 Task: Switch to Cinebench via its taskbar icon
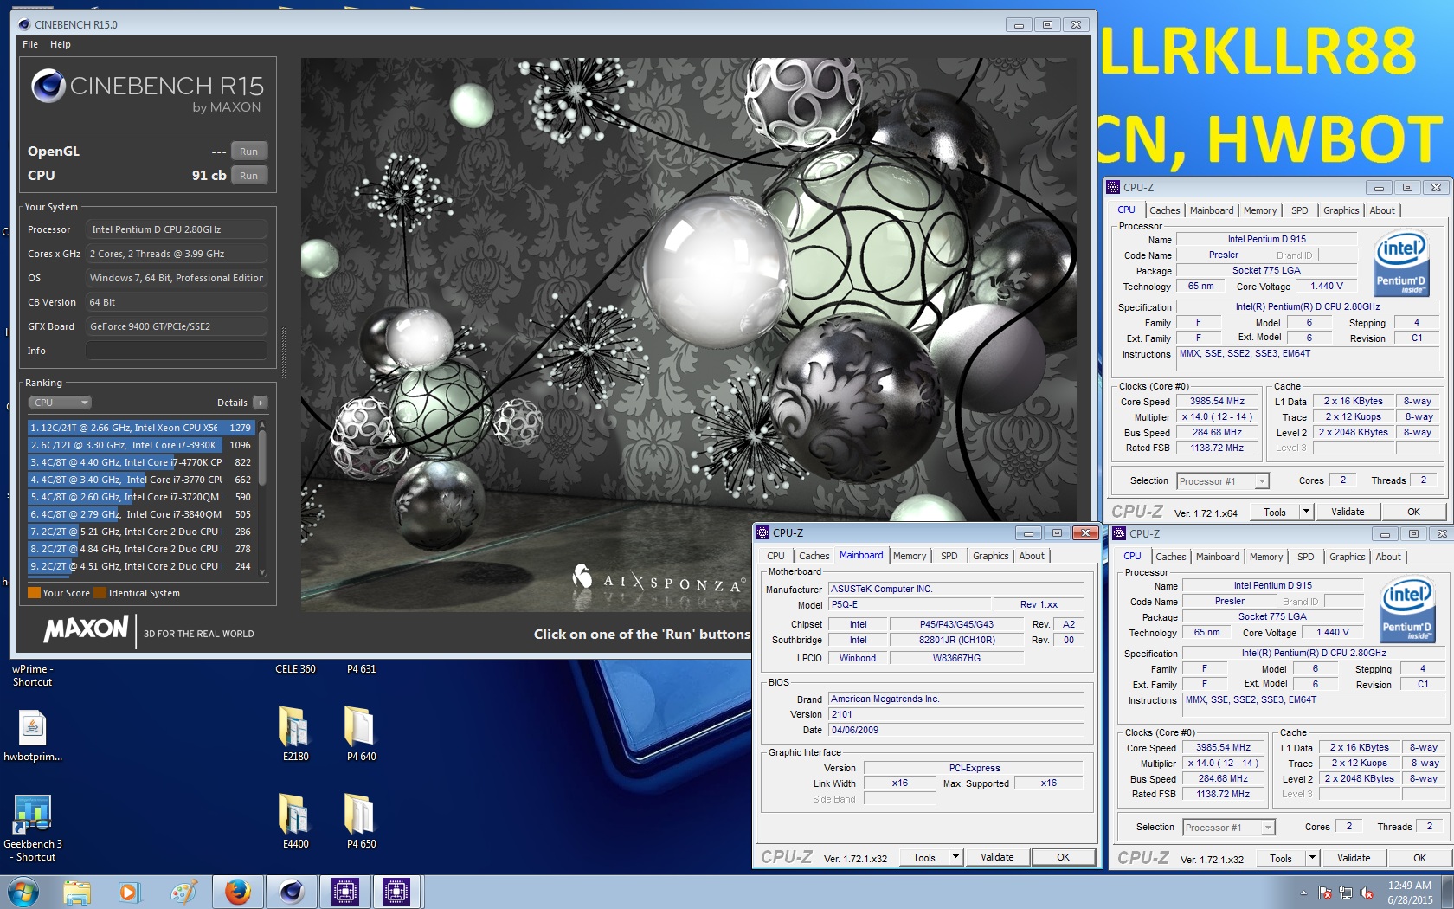292,892
